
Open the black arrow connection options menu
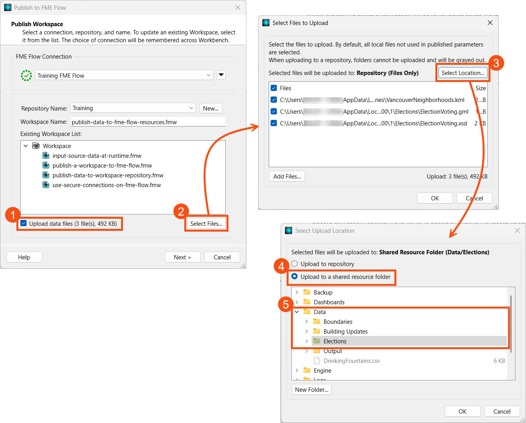tap(221, 75)
